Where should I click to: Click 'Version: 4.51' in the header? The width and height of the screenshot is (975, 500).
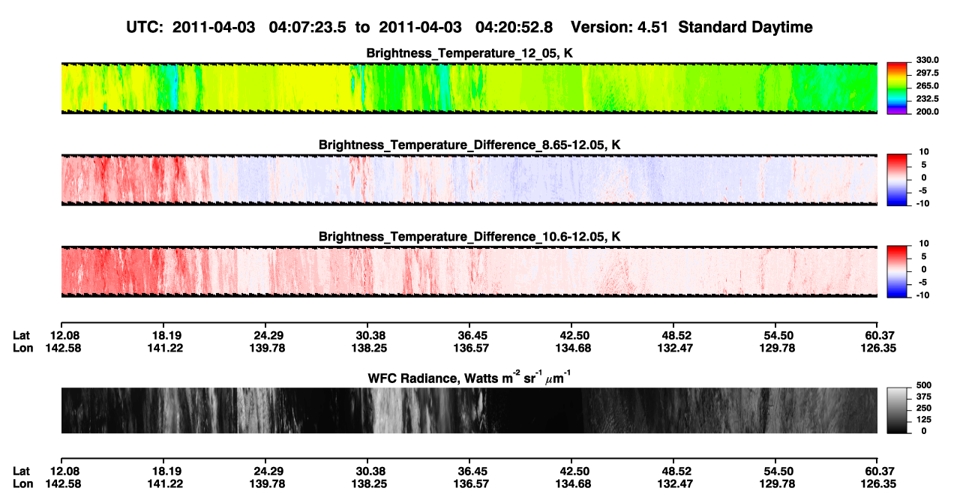click(619, 27)
